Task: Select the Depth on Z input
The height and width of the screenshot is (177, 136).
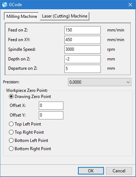Action: coord(83,59)
